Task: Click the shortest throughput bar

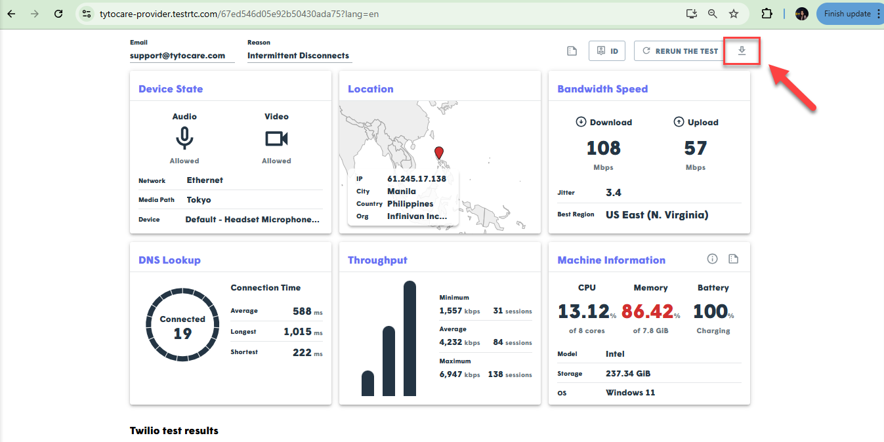Action: [368, 384]
